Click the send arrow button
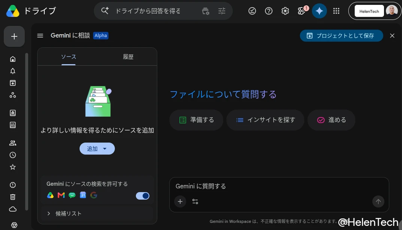This screenshot has height=230, width=402. [378, 201]
